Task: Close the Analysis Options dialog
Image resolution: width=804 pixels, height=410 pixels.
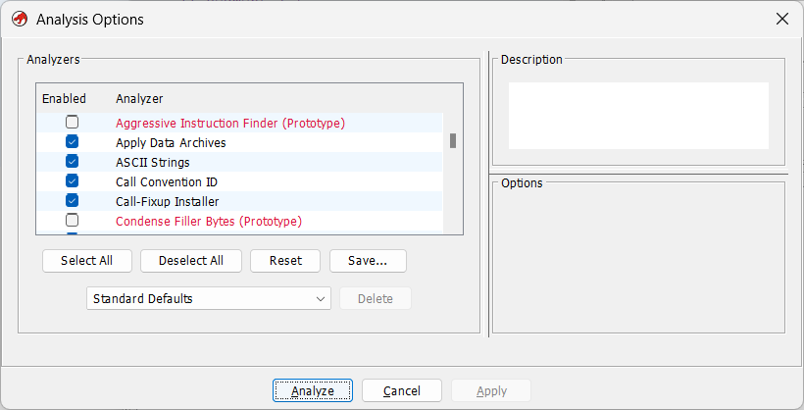Action: [782, 19]
